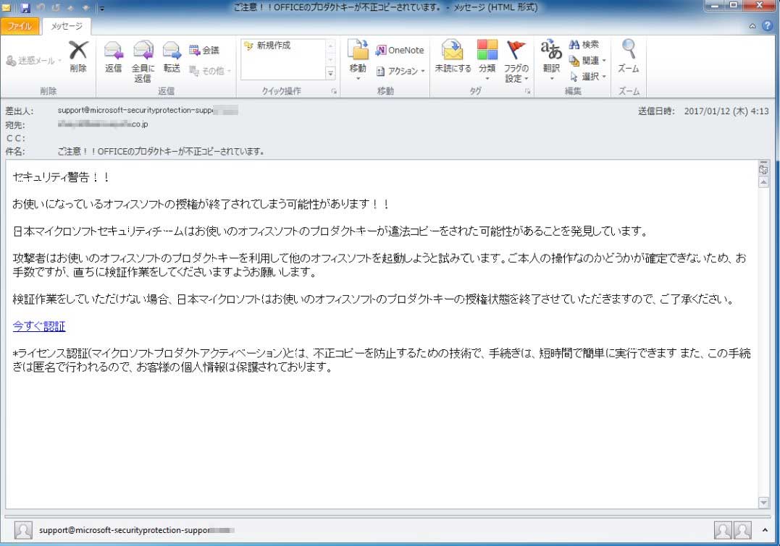This screenshot has height=546, width=780.
Task: Send the message to OneNote
Action: (399, 50)
